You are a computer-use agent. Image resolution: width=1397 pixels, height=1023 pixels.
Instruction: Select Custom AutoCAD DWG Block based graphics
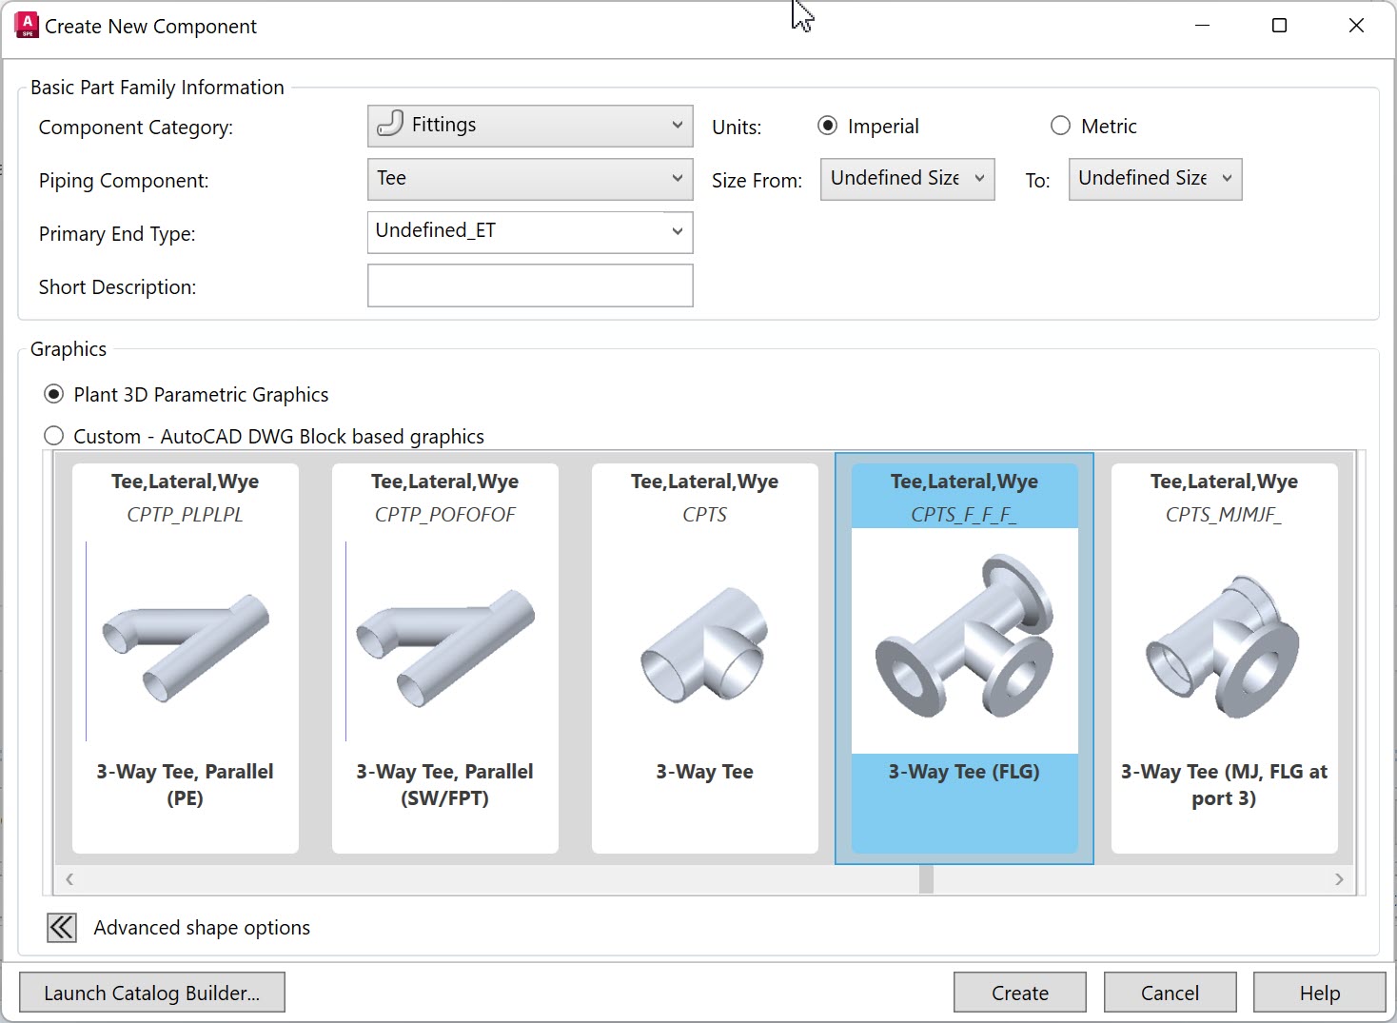pos(54,436)
